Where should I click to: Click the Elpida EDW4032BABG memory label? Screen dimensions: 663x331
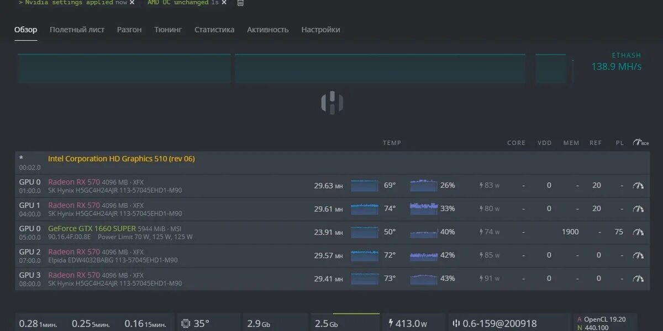[81, 260]
